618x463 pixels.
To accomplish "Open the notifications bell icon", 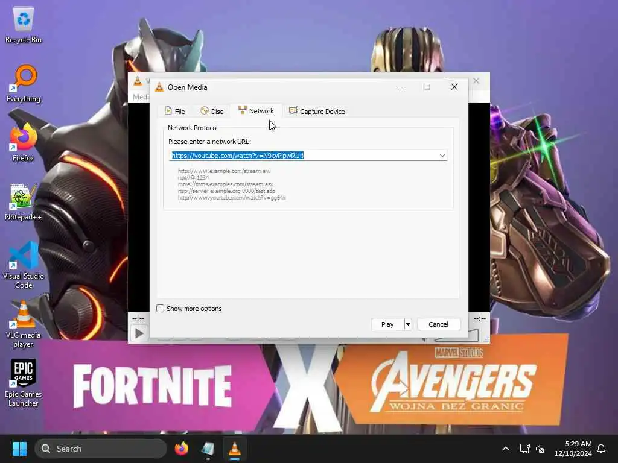I will [x=602, y=449].
